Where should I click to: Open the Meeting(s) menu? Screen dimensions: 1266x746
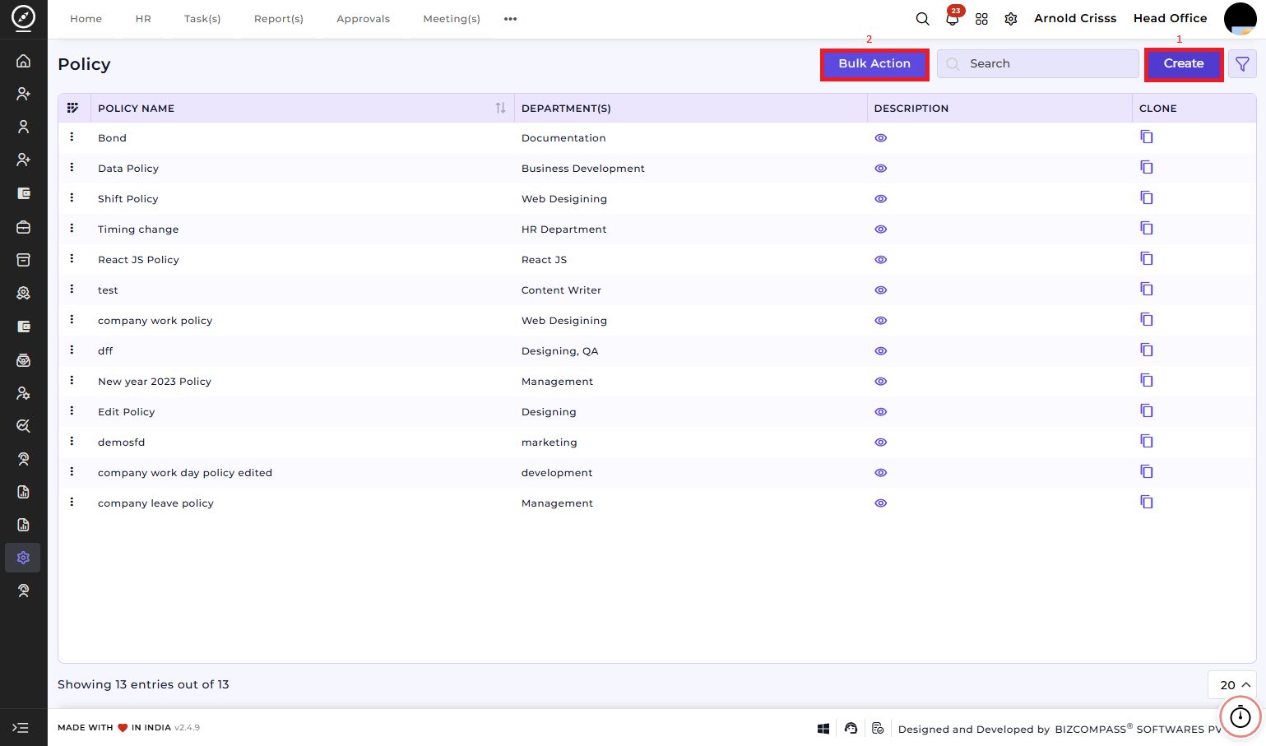(452, 19)
